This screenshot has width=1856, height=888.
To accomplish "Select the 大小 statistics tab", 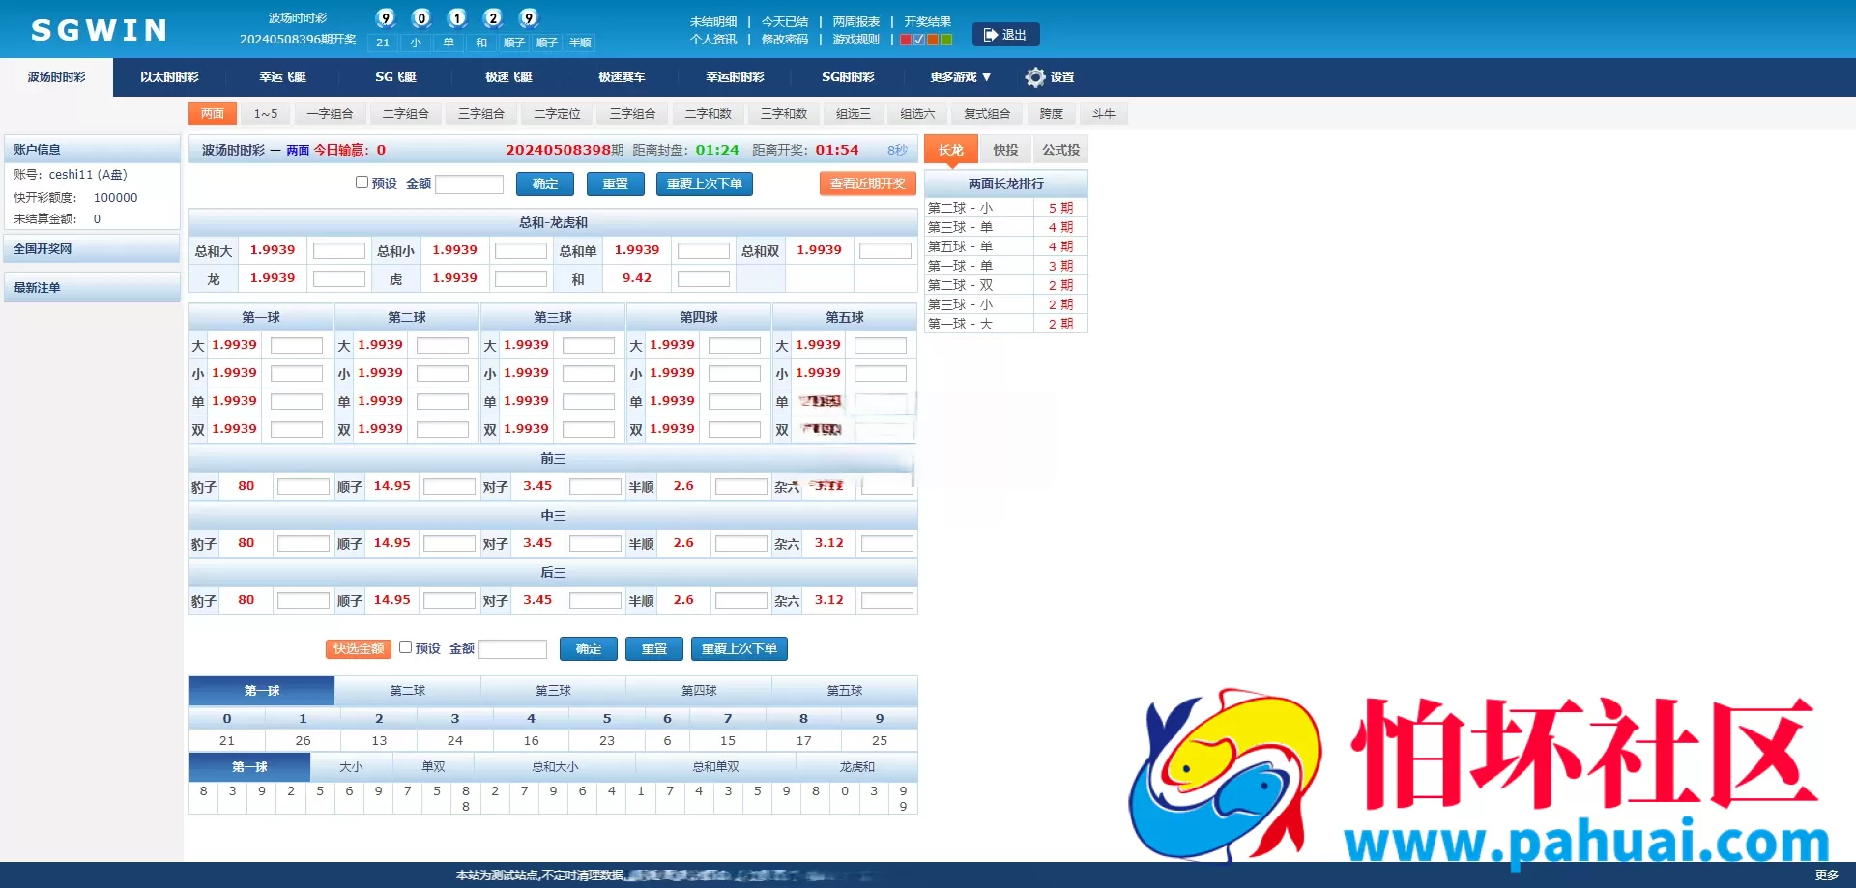I will [351, 767].
